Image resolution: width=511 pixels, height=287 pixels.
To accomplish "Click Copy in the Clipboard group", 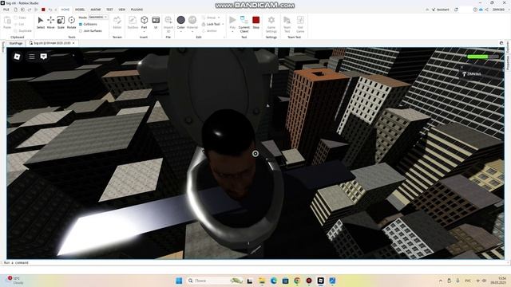I will point(20,18).
